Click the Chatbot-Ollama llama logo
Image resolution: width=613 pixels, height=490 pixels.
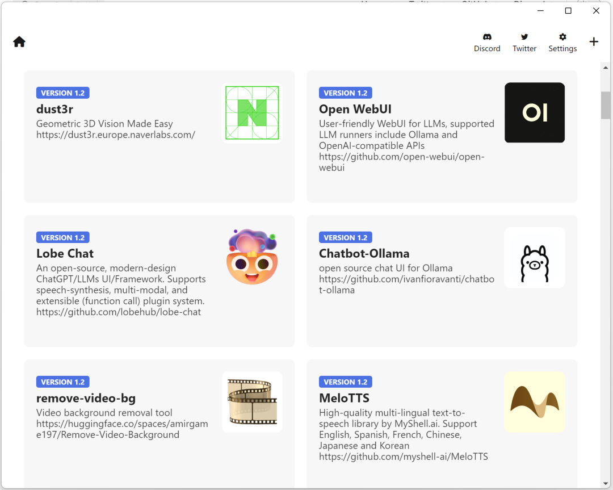[x=535, y=258]
